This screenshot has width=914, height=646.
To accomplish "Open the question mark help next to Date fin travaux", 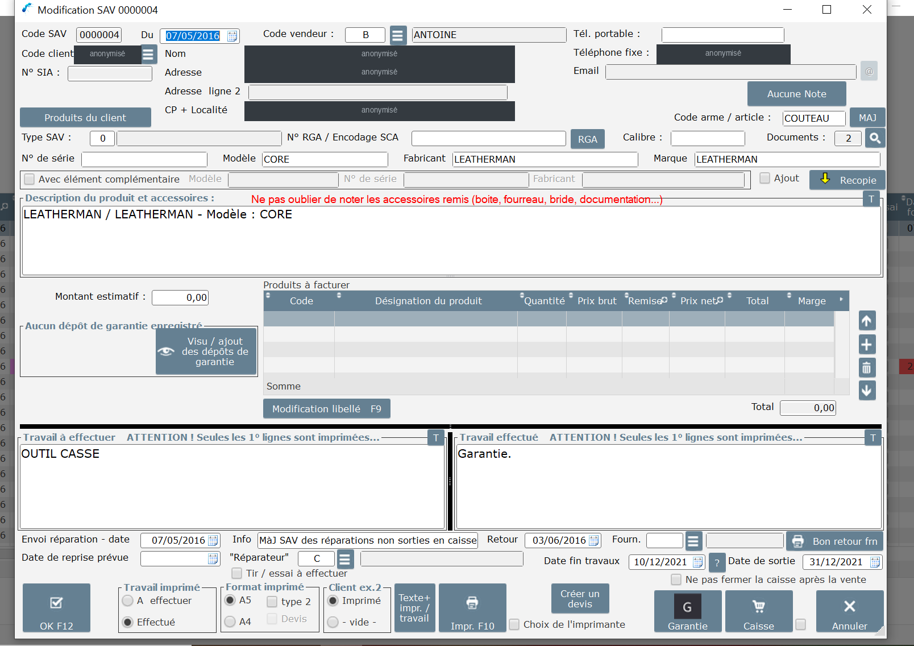I will click(717, 563).
